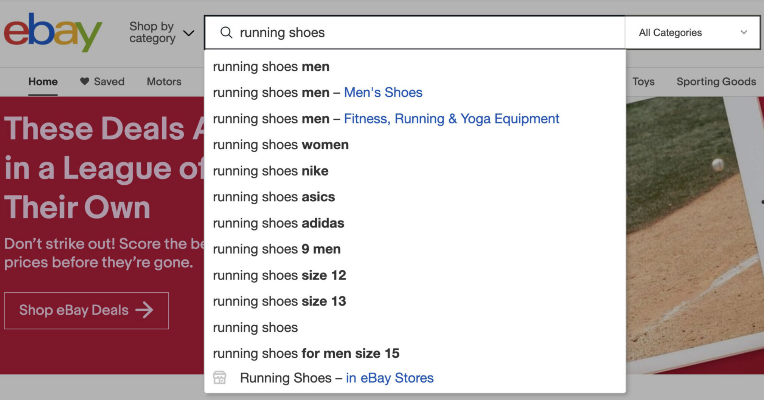
Task: Click the 'These Deals' banner headline
Action: [104, 168]
